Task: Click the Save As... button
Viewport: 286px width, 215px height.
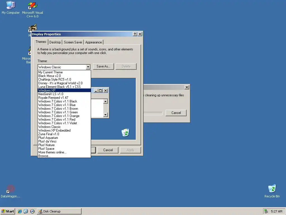Action: (x=103, y=66)
